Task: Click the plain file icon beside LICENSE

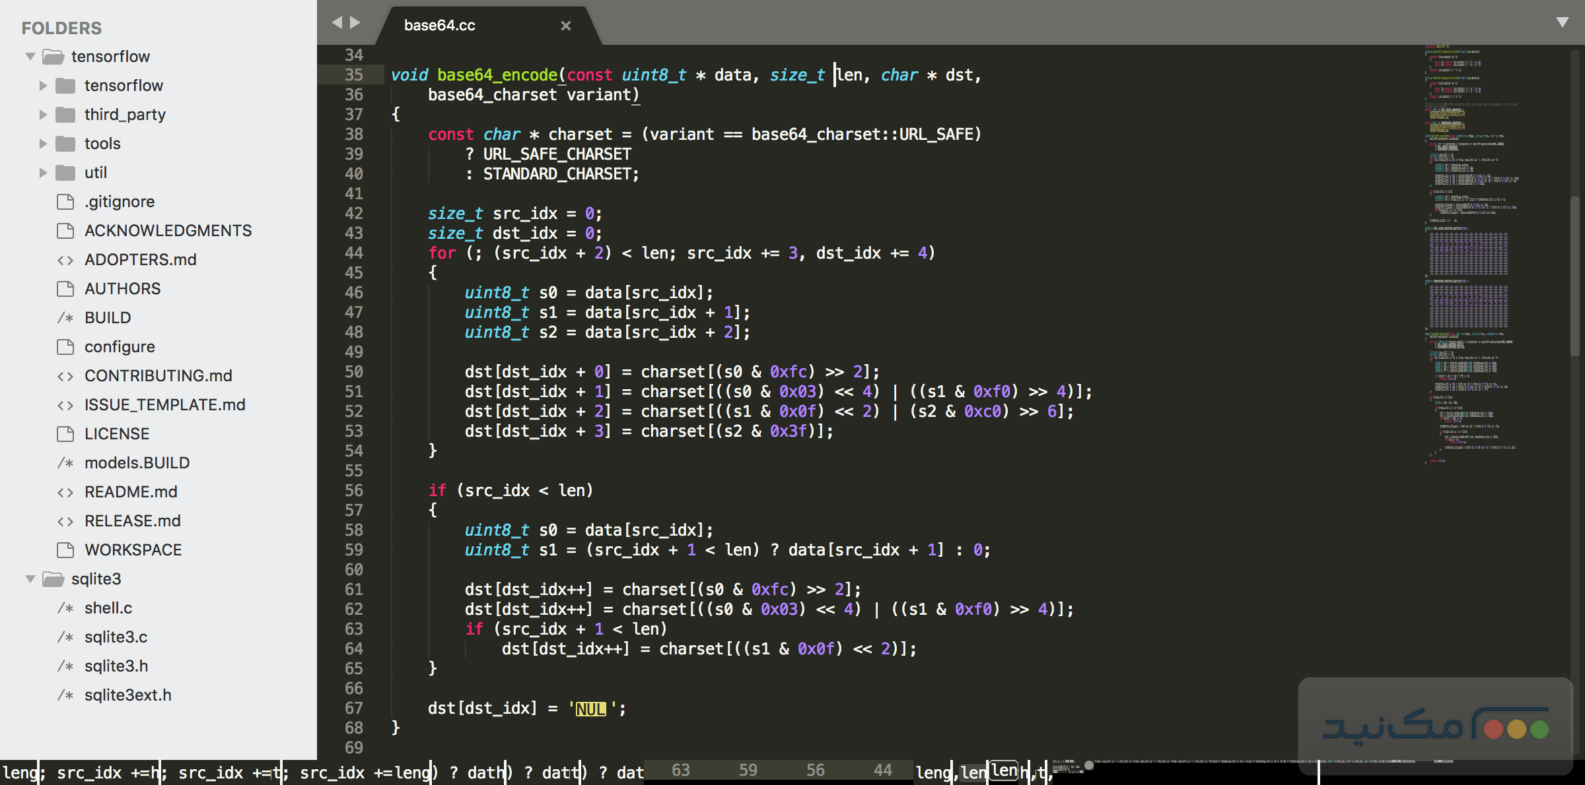Action: pos(65,433)
